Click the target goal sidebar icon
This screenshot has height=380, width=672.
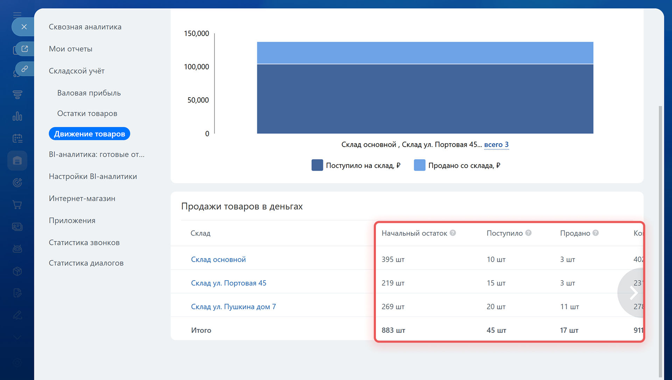17,182
